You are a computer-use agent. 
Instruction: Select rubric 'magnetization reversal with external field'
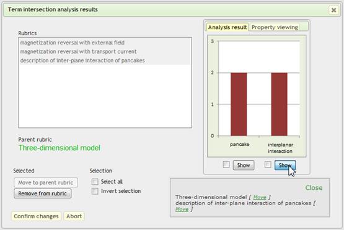tap(105, 43)
